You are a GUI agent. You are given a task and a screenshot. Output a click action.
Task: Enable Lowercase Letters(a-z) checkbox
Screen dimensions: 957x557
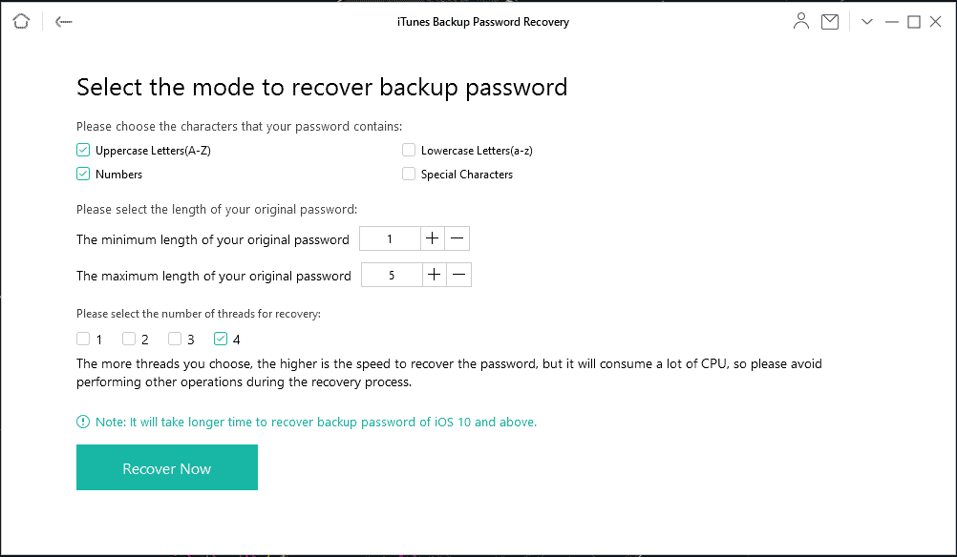(x=409, y=150)
